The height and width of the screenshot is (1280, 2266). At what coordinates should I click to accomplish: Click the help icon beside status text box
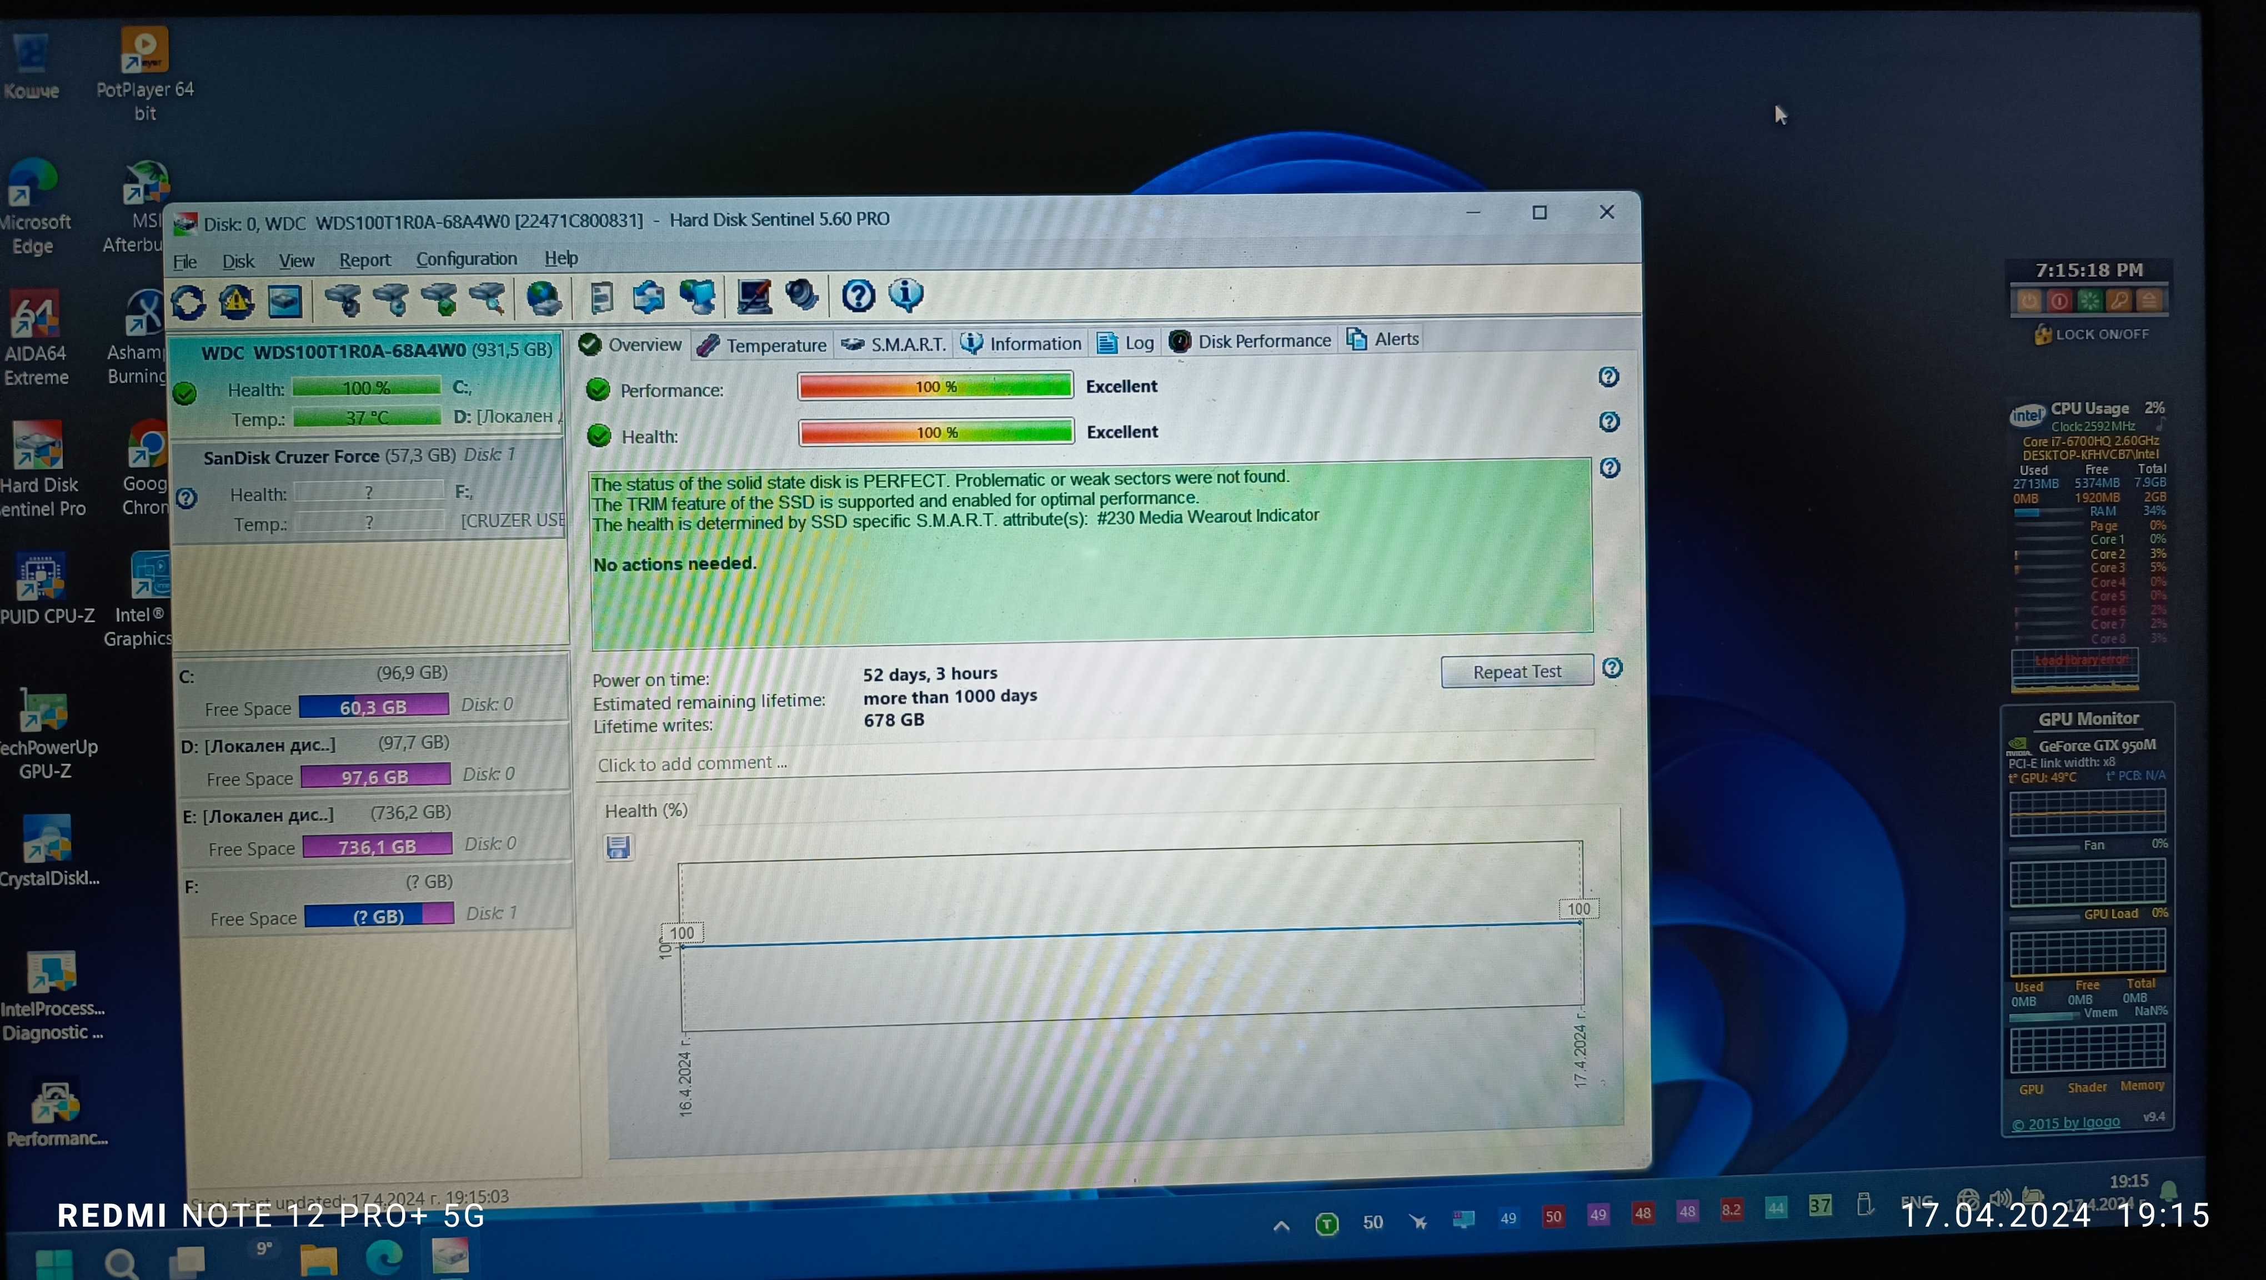1611,467
